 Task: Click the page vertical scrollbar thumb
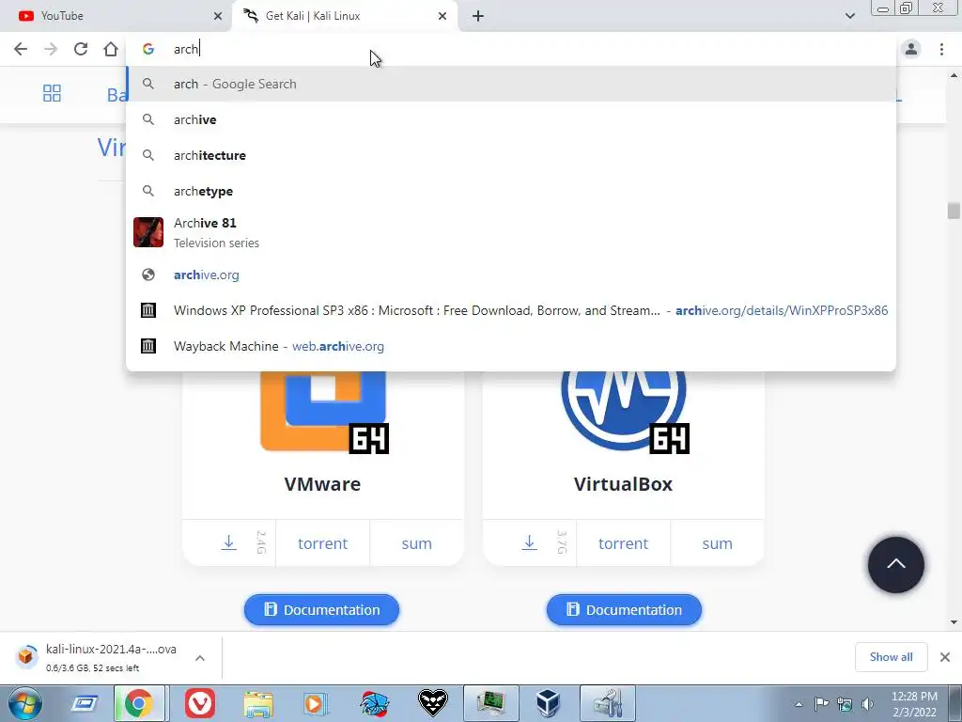[954, 211]
